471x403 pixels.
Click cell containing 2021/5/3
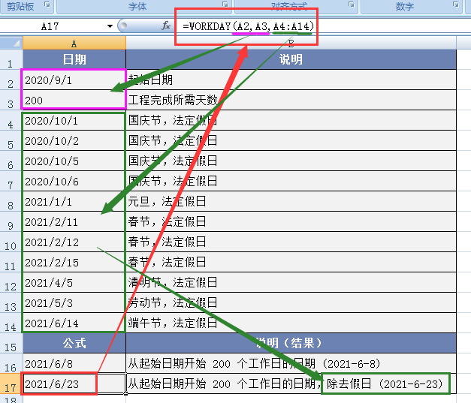74,302
